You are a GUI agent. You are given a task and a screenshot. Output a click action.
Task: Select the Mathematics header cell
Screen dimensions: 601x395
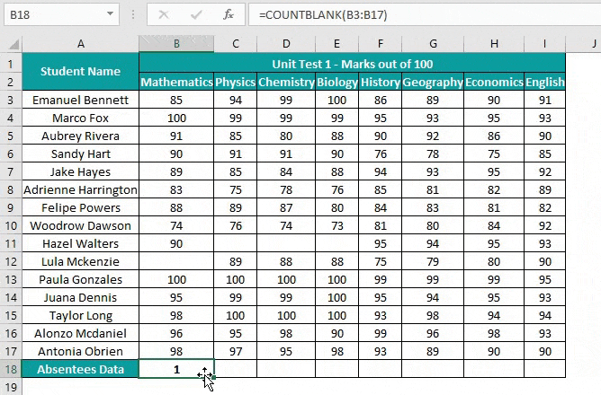(176, 82)
